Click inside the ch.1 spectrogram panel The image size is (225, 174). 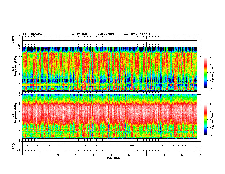tap(110, 69)
